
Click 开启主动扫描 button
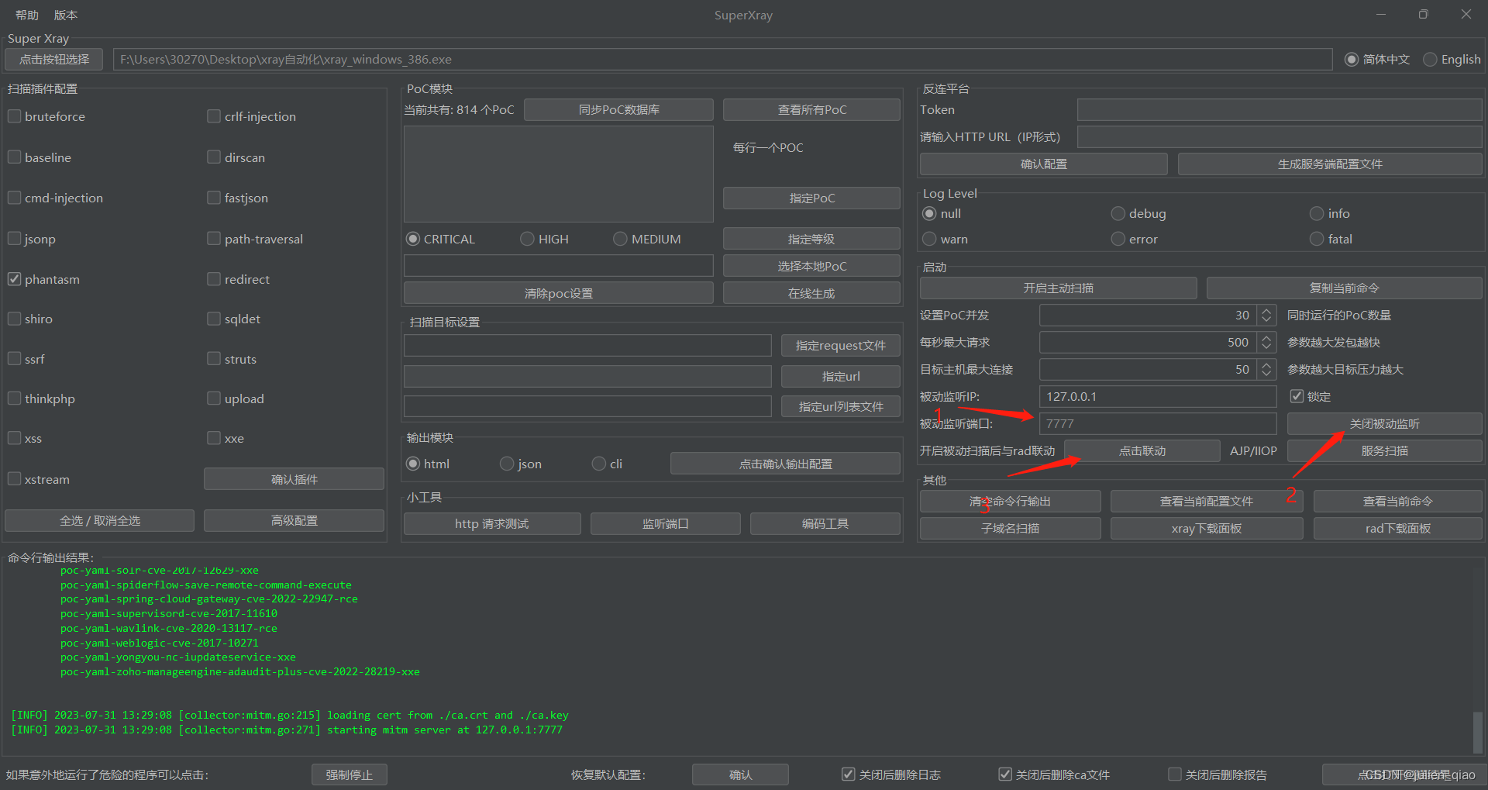click(1058, 288)
